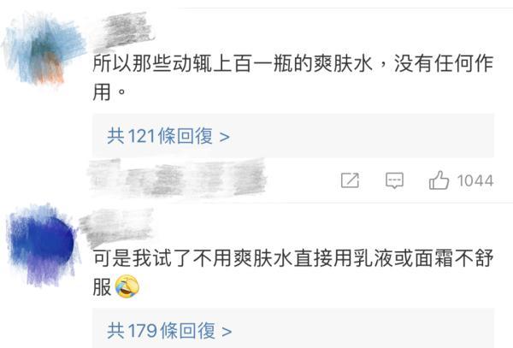Viewport: 513px width, 348px height.
Task: Tap the first commenter's blurred username
Action: (x=125, y=30)
